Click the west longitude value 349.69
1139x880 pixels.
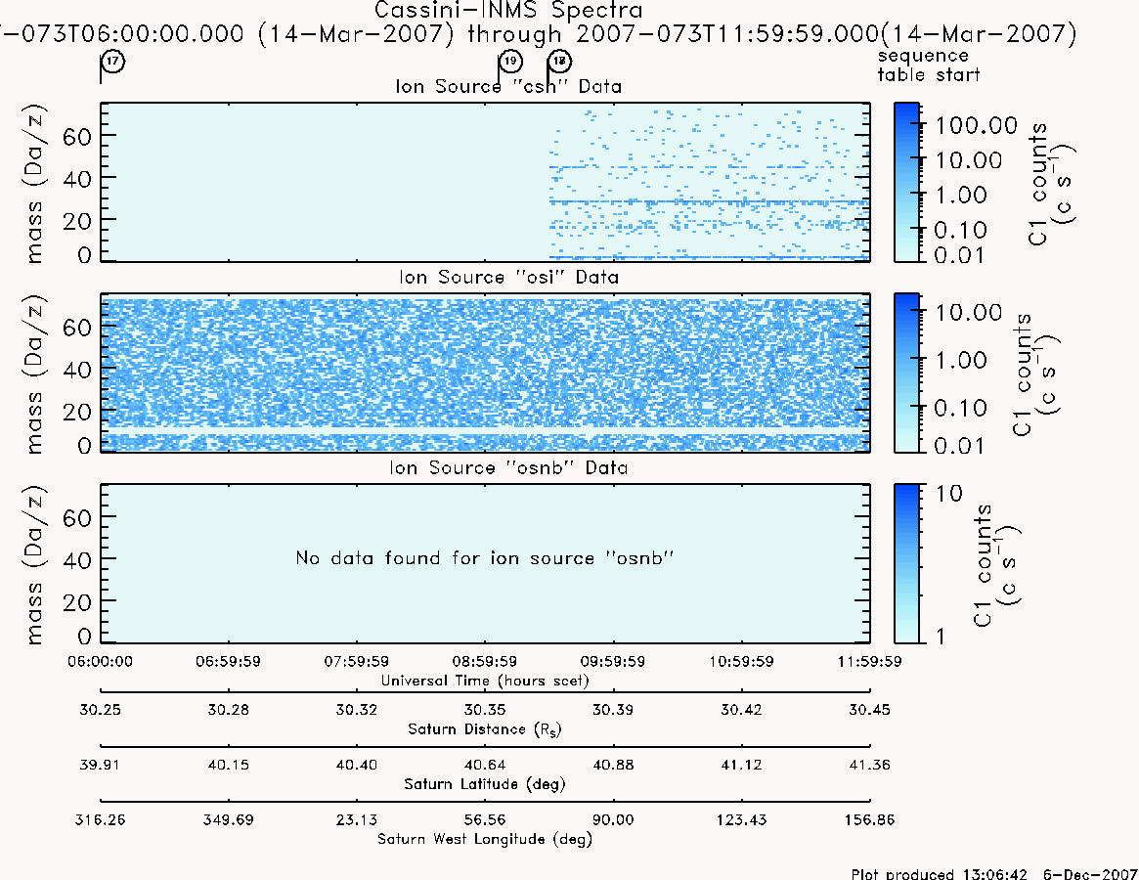228,819
